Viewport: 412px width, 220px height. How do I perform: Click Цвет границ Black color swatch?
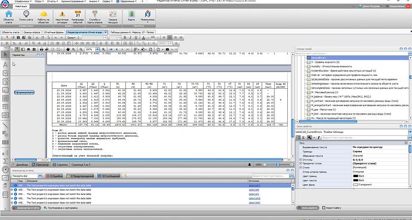click(356, 176)
